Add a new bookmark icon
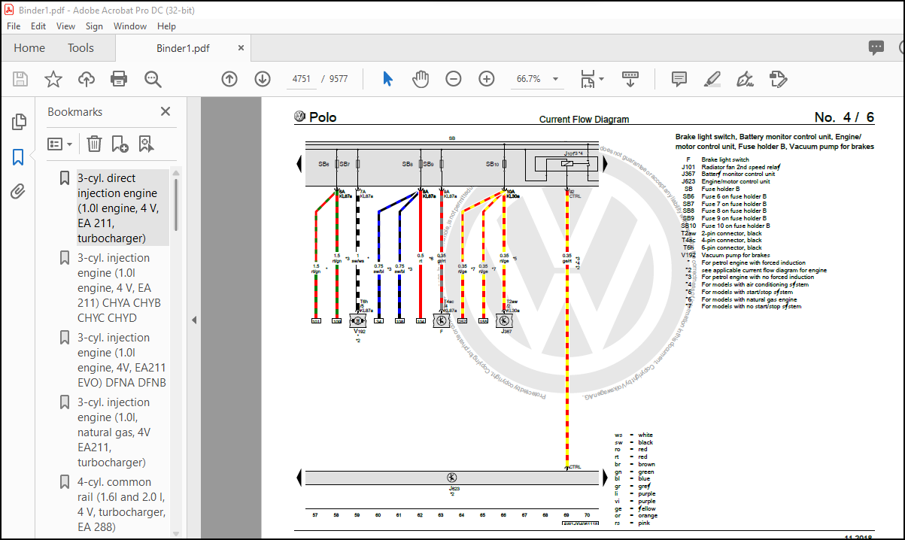The height and width of the screenshot is (540, 905). pyautogui.click(x=120, y=144)
